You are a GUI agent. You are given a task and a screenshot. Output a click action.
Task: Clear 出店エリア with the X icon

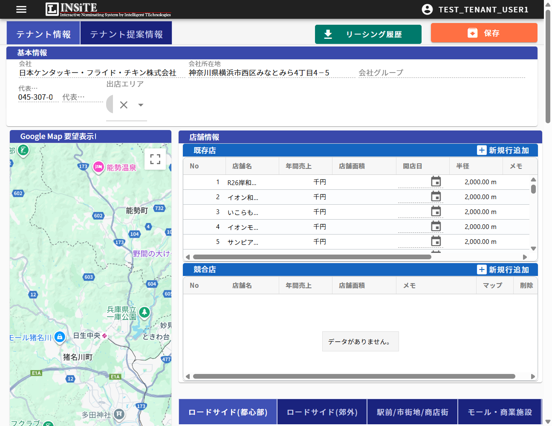pyautogui.click(x=124, y=104)
